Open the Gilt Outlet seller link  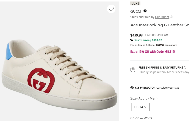(x=162, y=17)
